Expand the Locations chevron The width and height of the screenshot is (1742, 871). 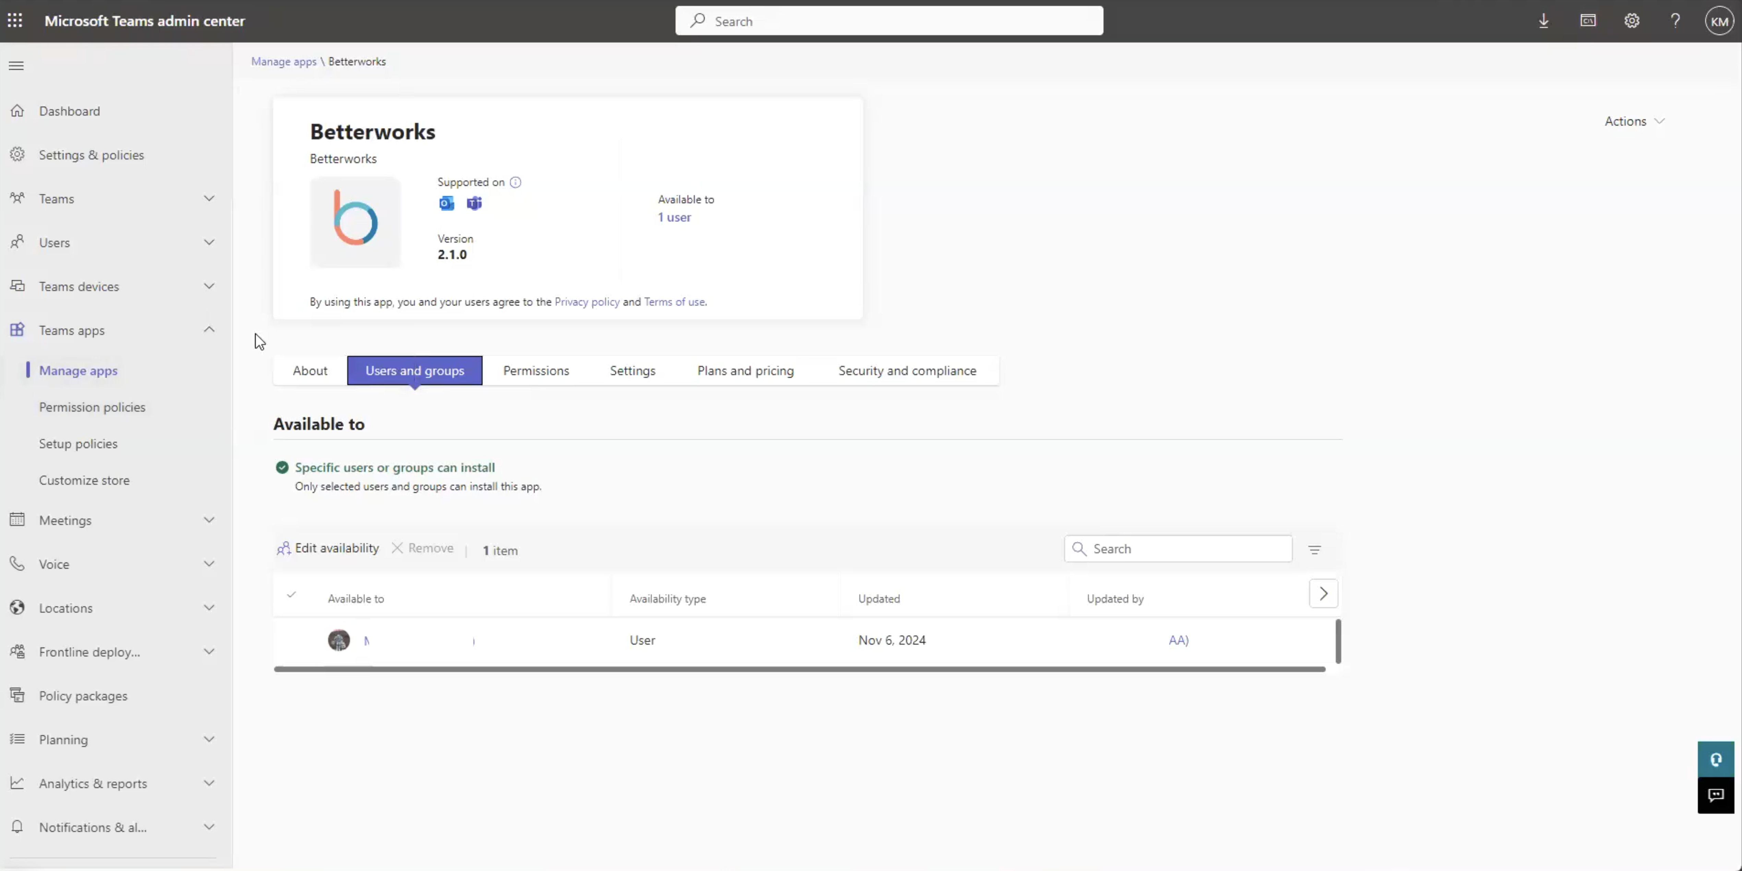209,608
